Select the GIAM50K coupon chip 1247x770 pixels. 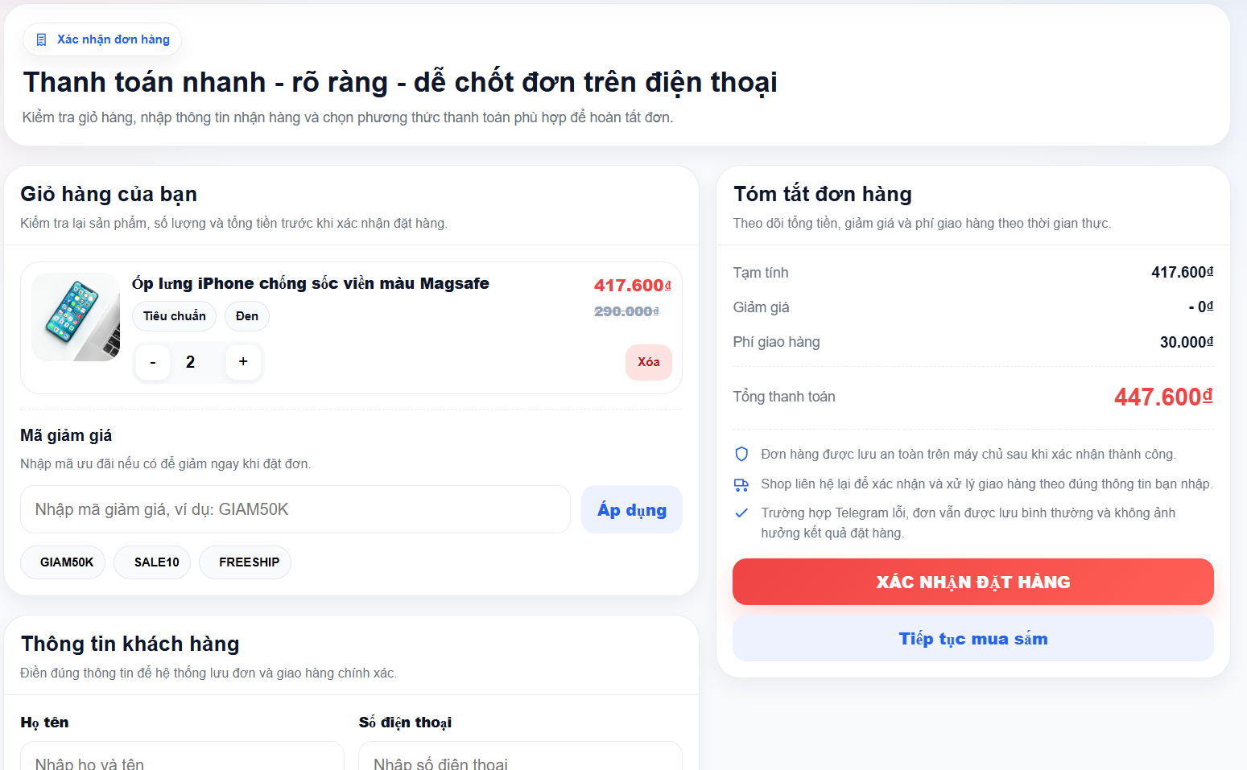(62, 562)
